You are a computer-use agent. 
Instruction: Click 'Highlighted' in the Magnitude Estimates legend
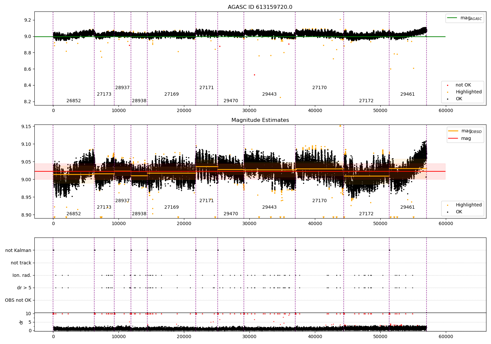coord(469,205)
